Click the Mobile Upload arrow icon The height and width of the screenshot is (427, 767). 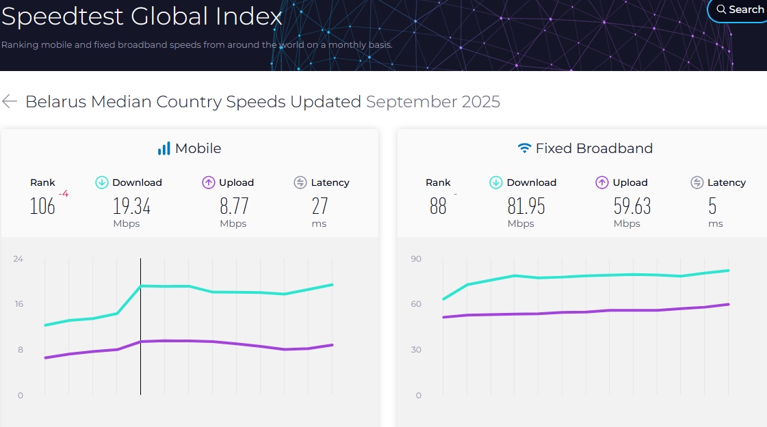tap(209, 182)
